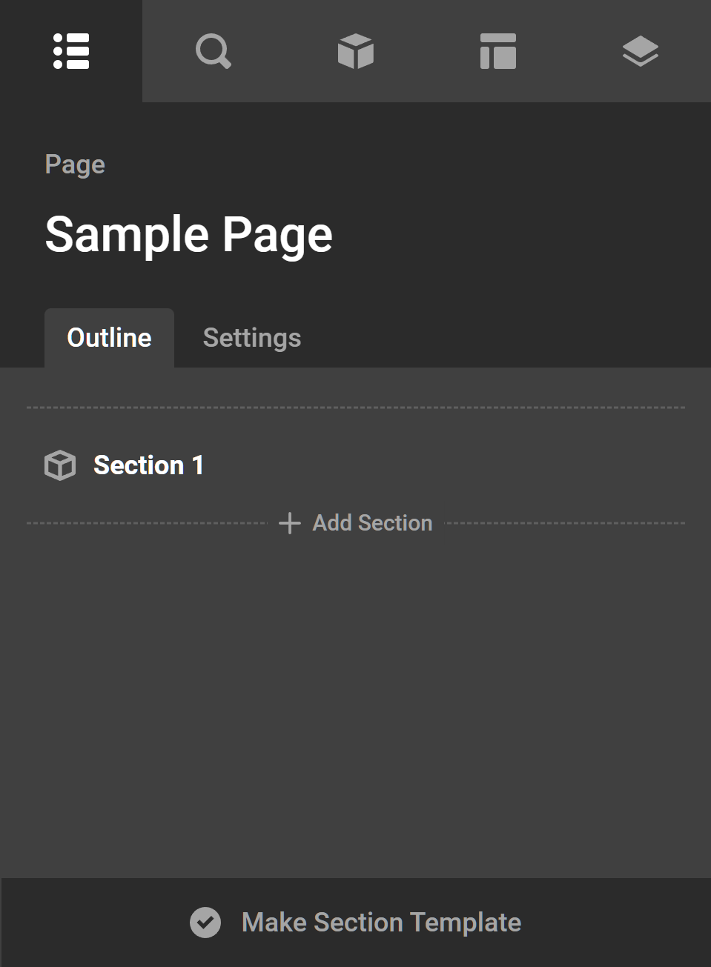Click dashed line left of Add Section
711x967 pixels.
click(x=148, y=523)
